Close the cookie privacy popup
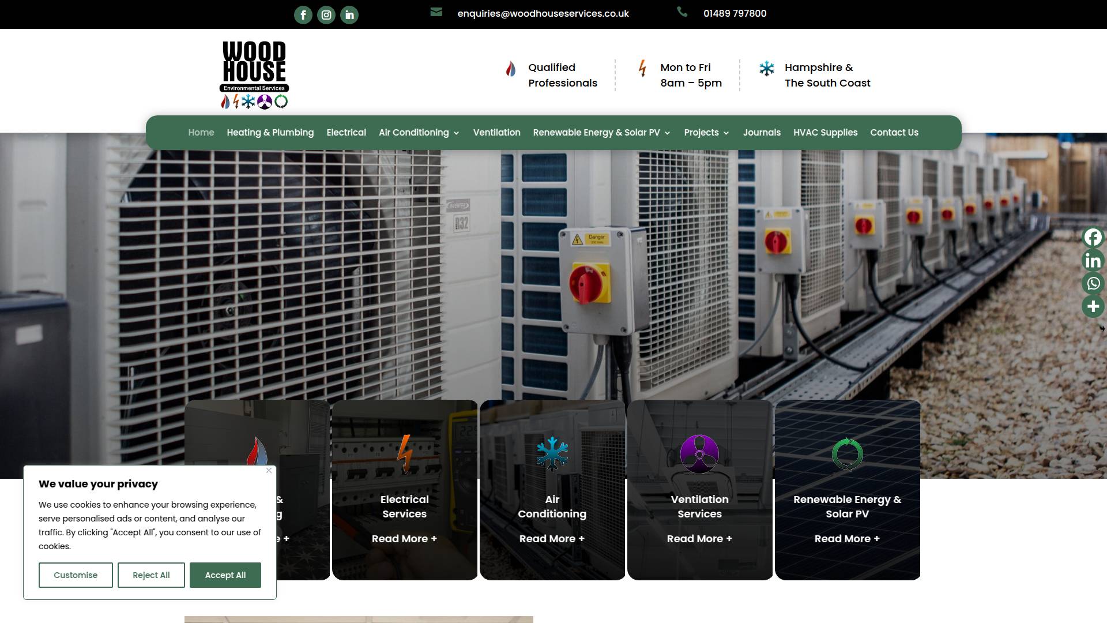Image resolution: width=1107 pixels, height=623 pixels. [x=269, y=471]
